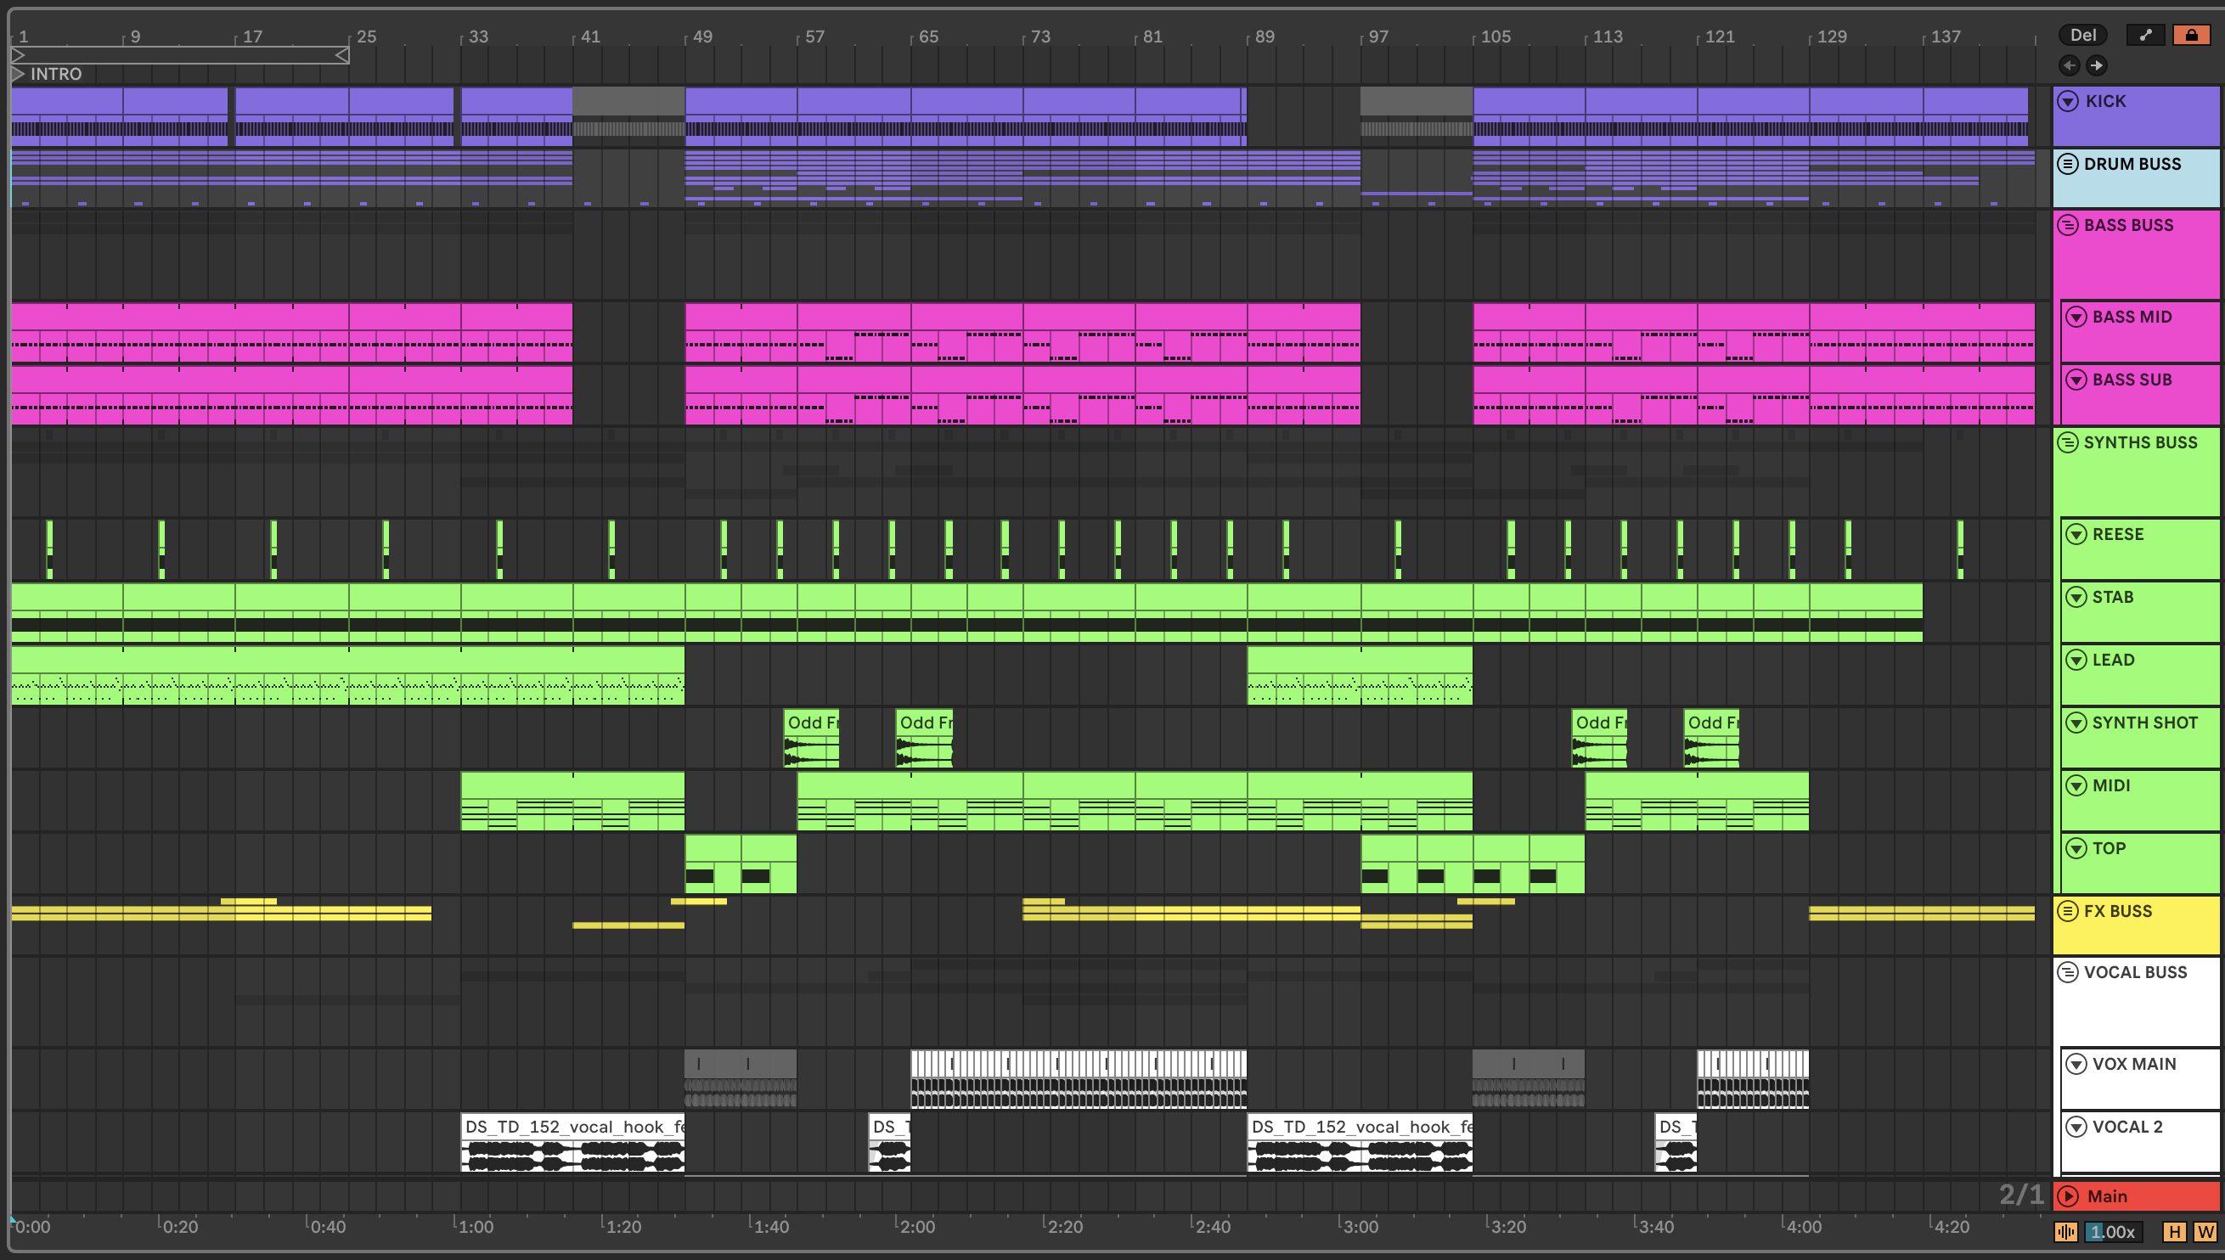Collapse the SYNTHS BUSS group icon

point(2068,442)
